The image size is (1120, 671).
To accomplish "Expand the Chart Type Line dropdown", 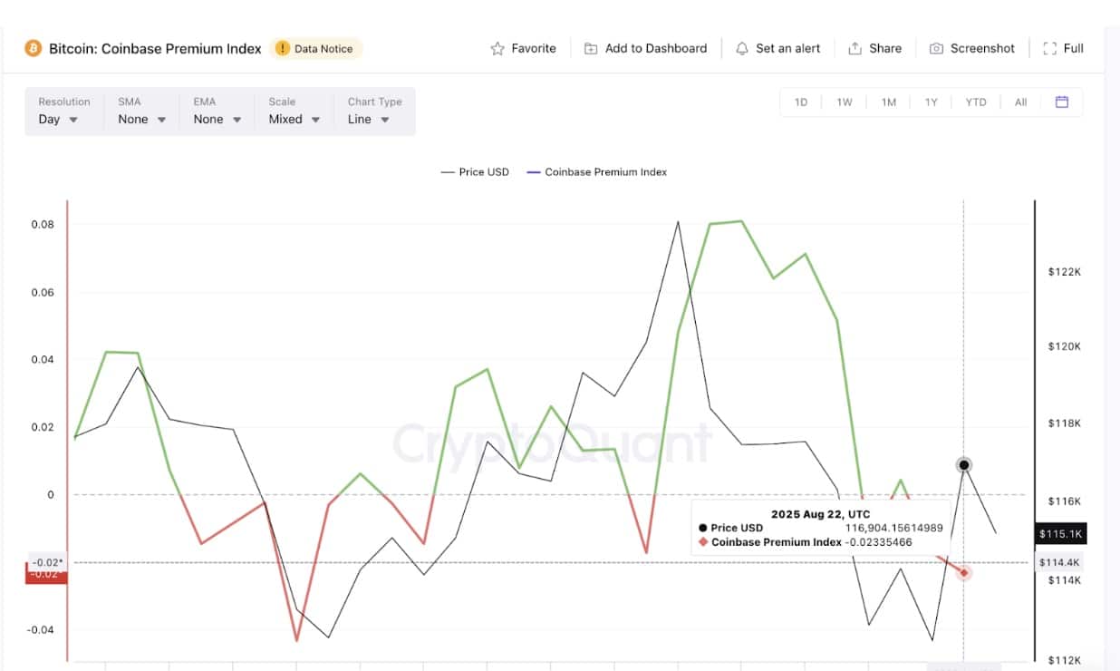I will [374, 111].
